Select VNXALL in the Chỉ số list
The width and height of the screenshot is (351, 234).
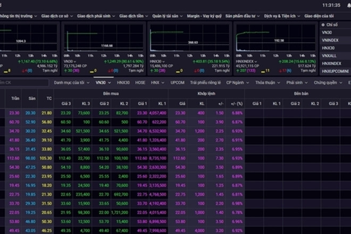330,55
